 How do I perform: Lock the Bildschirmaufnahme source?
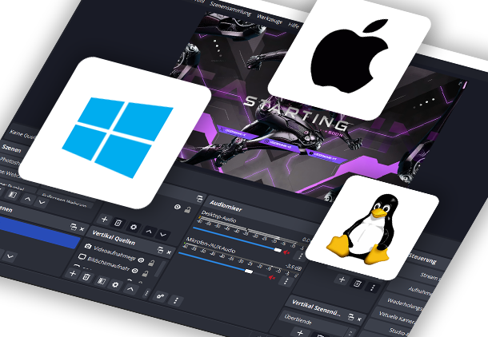[x=145, y=274]
